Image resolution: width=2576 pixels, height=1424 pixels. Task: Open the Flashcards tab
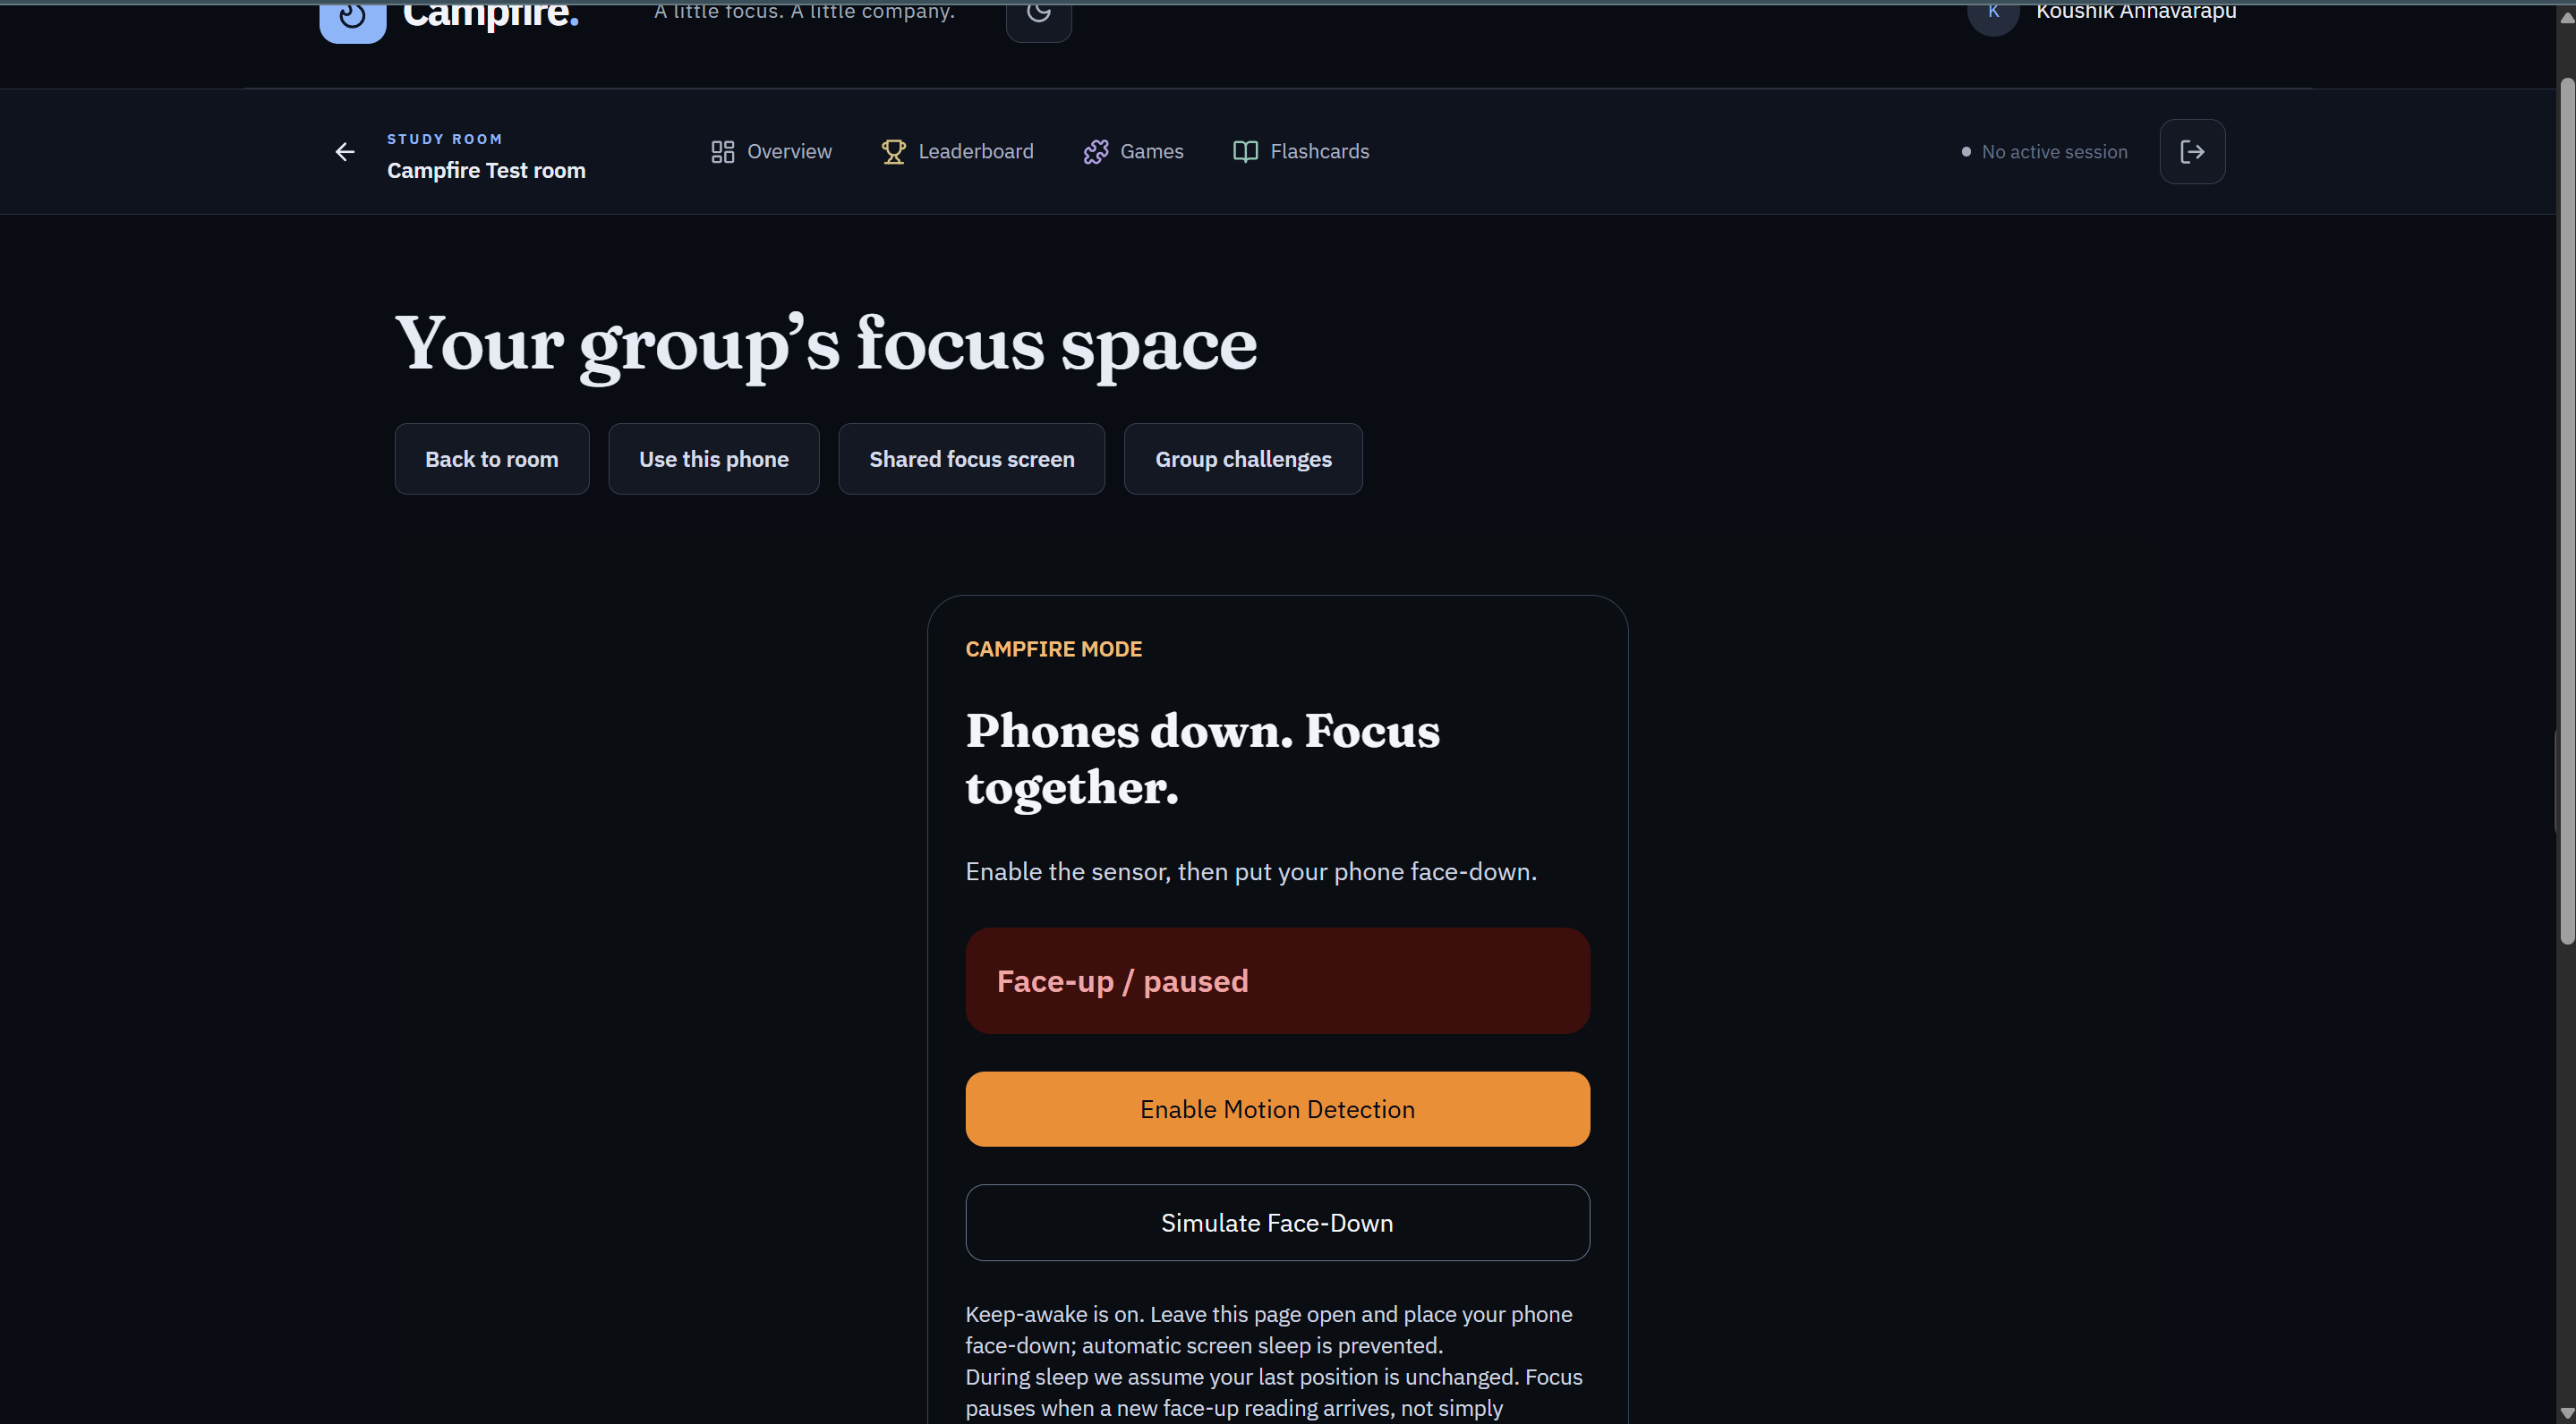(1301, 152)
